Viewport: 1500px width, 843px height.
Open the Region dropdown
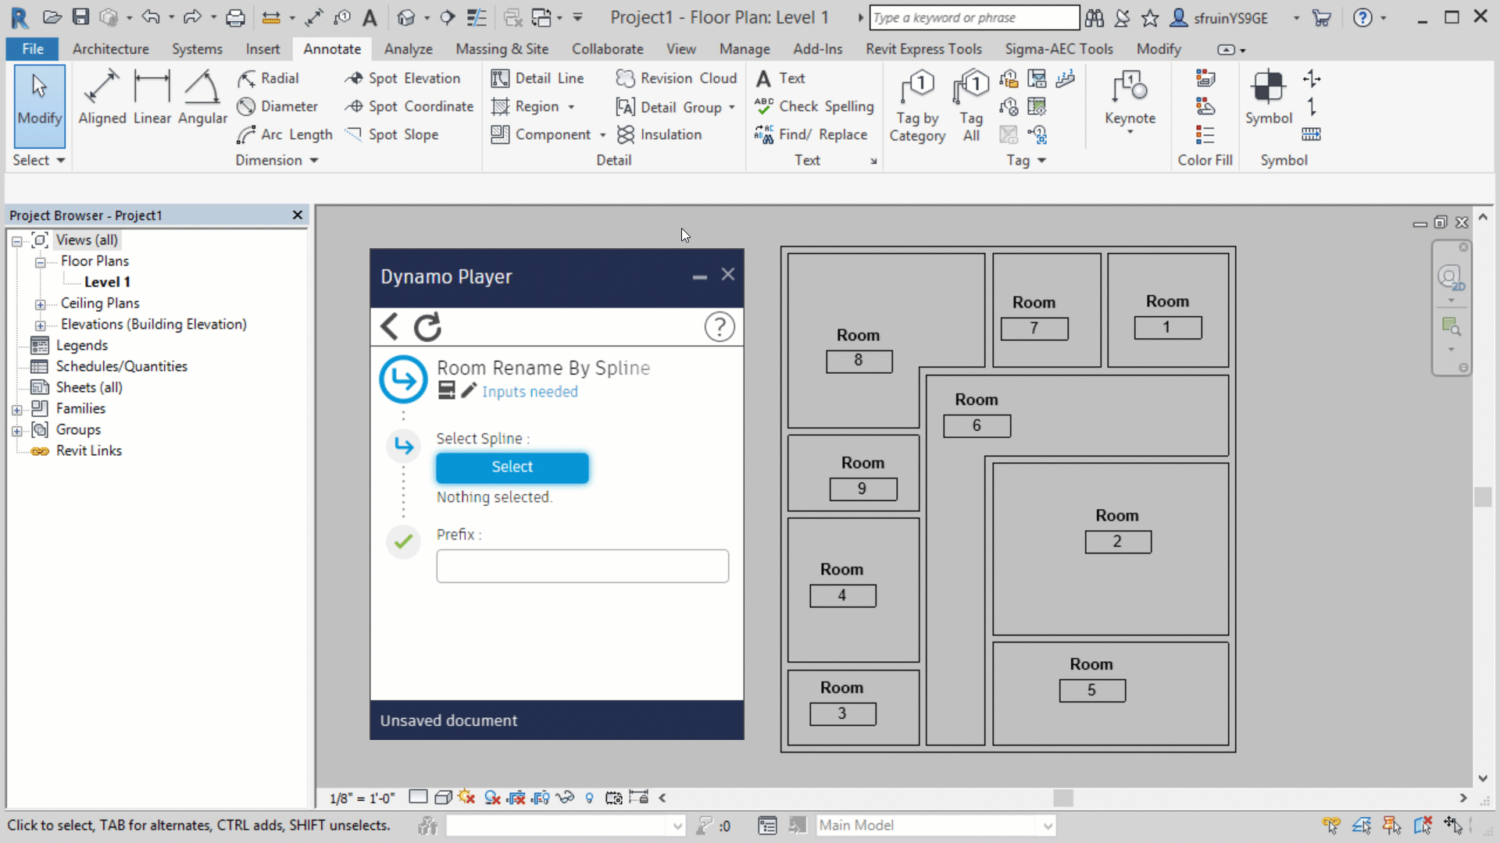[x=571, y=107]
